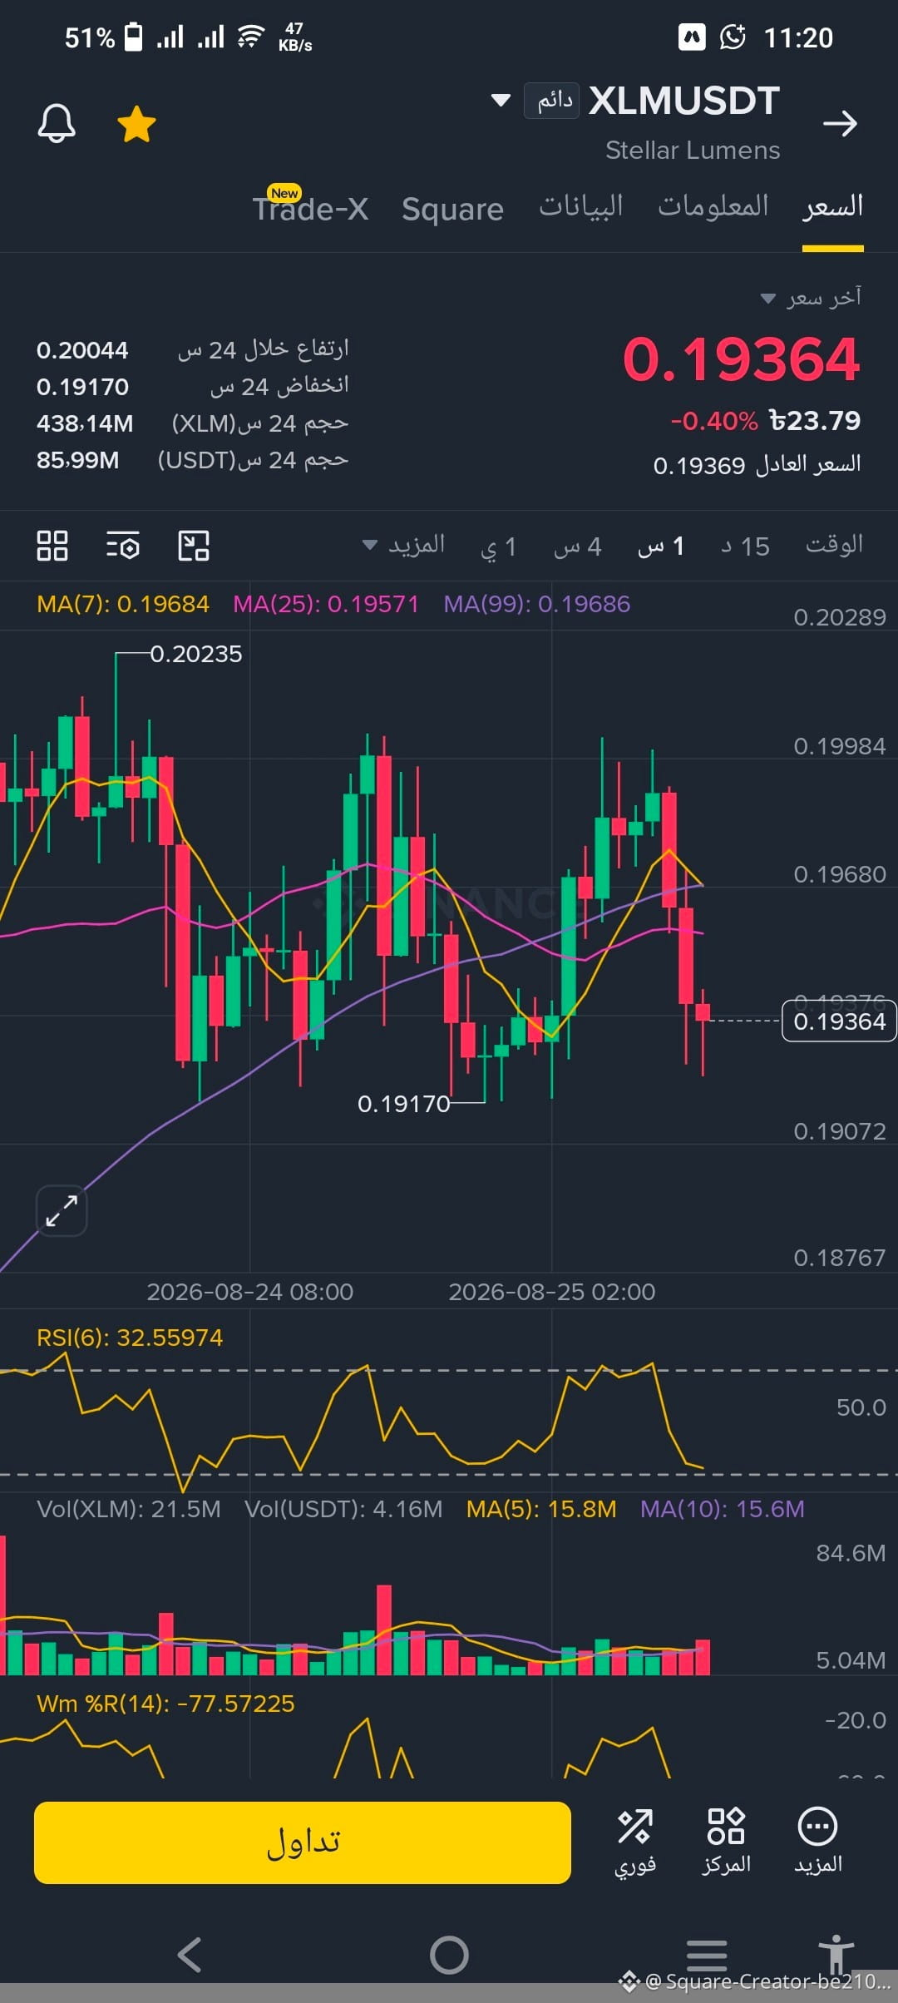Viewport: 898px width, 2003px height.
Task: Select the السعر tab
Action: pyautogui.click(x=832, y=206)
